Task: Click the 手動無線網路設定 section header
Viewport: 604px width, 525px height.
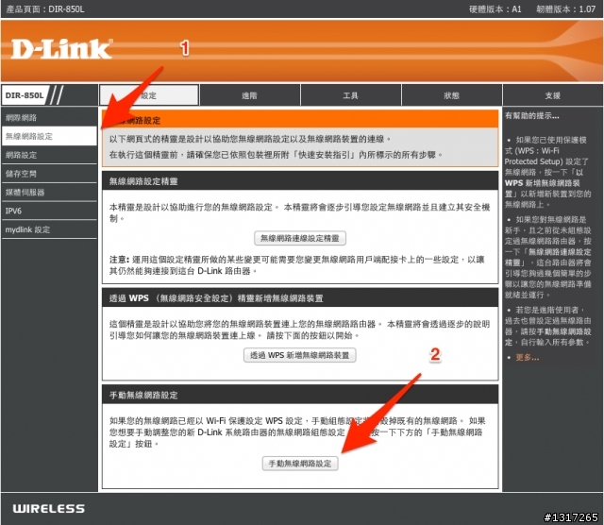Action: click(300, 395)
